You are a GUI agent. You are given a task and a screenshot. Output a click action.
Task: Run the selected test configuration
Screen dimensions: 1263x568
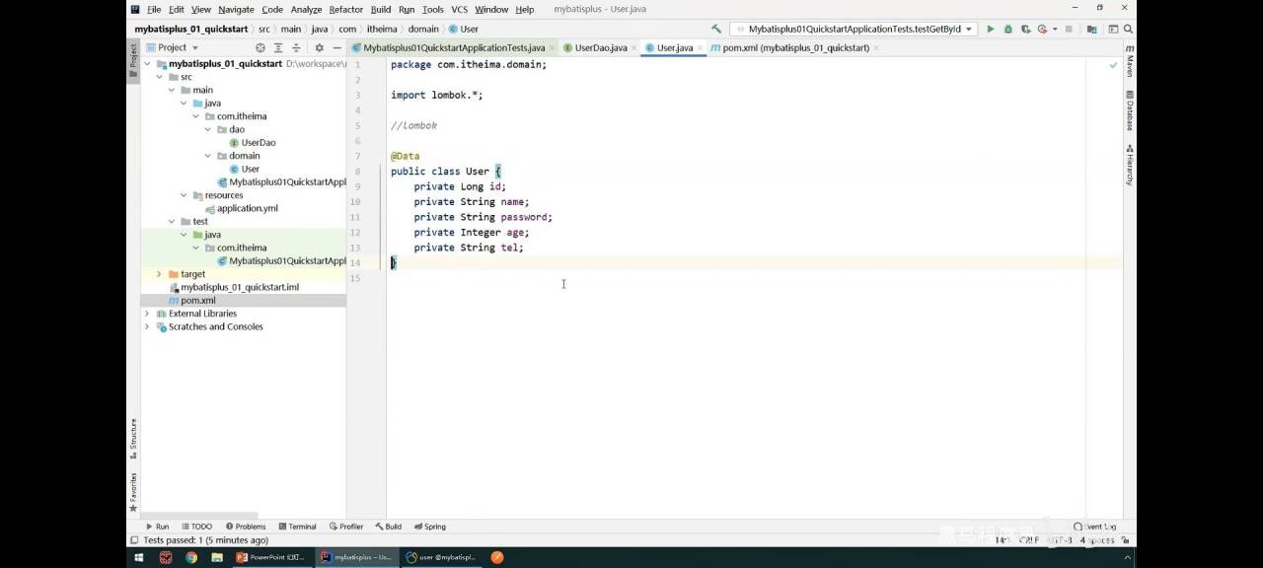tap(991, 30)
